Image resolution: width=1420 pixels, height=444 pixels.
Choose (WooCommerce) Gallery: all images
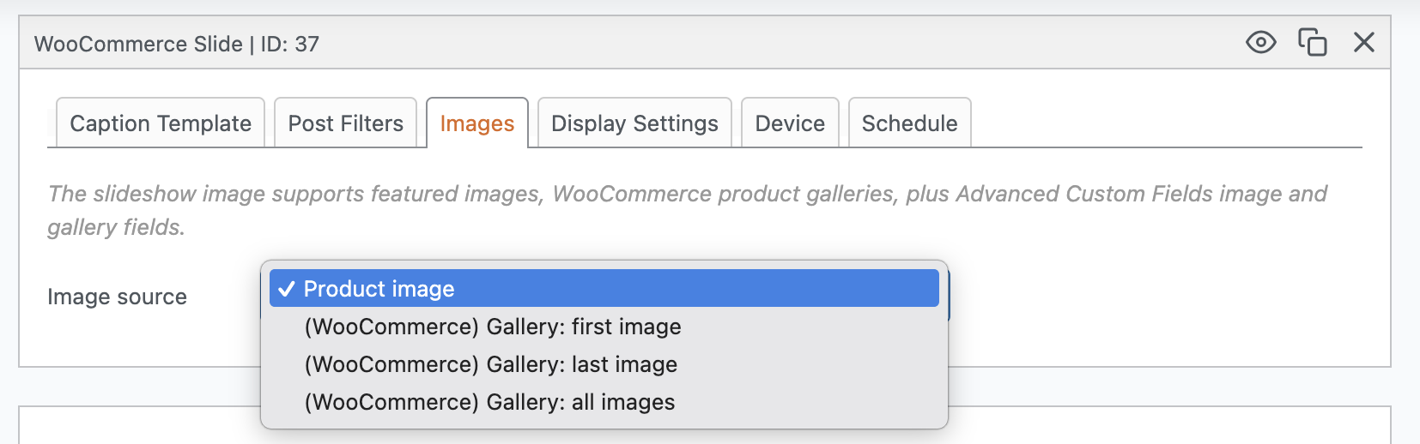tap(489, 402)
